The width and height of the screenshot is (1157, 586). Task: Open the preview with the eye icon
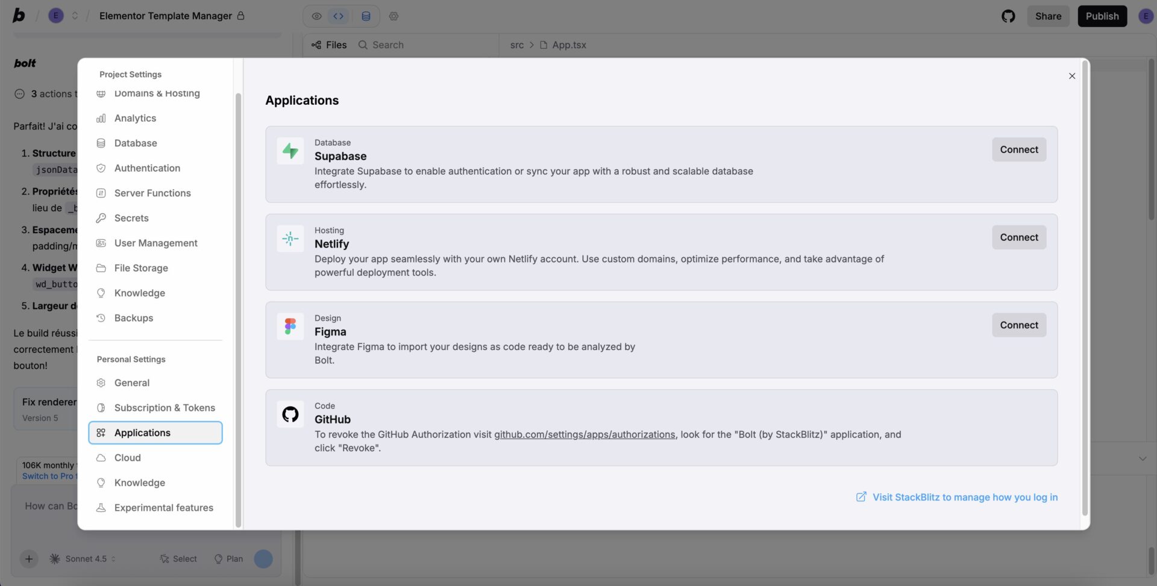[x=316, y=16]
